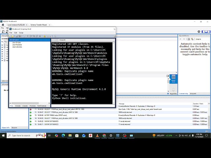The image size is (211, 158).
Task: Open Microsoft Edge from the taskbar
Action: [63, 136]
